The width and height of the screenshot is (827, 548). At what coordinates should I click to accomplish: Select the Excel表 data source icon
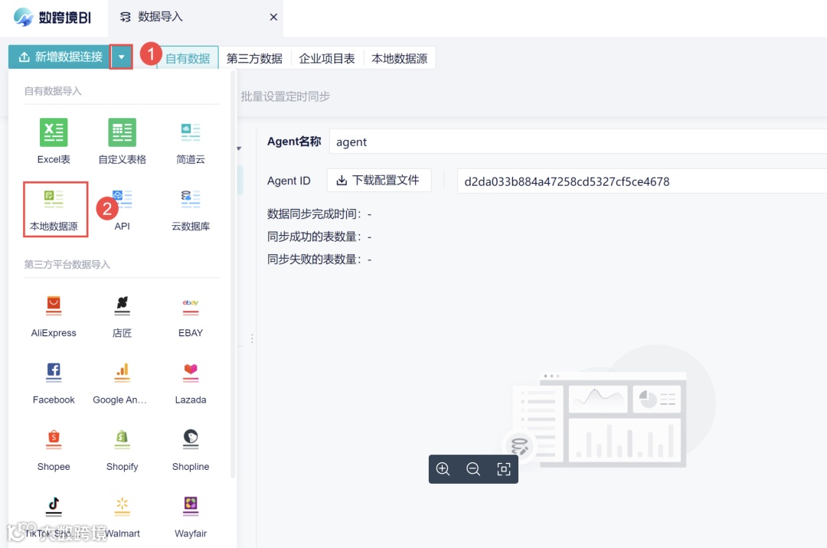click(x=54, y=140)
